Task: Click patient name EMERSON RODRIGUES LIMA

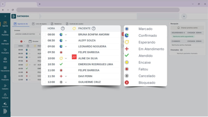Action: point(96,64)
